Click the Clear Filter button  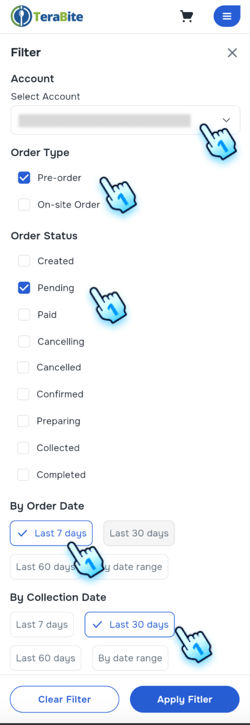pyautogui.click(x=64, y=699)
